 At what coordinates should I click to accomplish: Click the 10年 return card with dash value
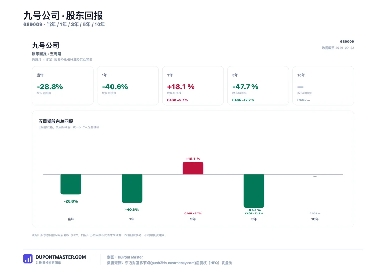(323, 86)
